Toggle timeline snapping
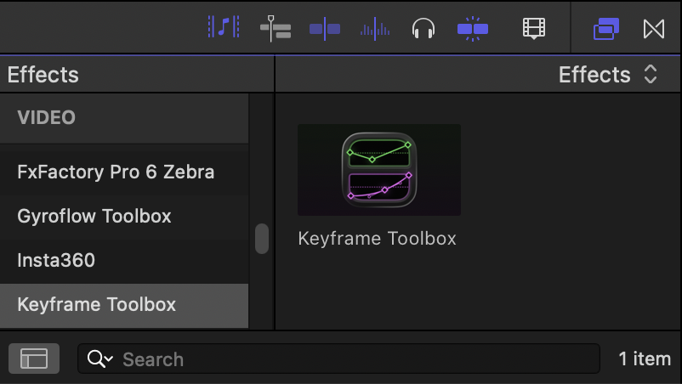The height and width of the screenshot is (384, 682). pos(473,29)
